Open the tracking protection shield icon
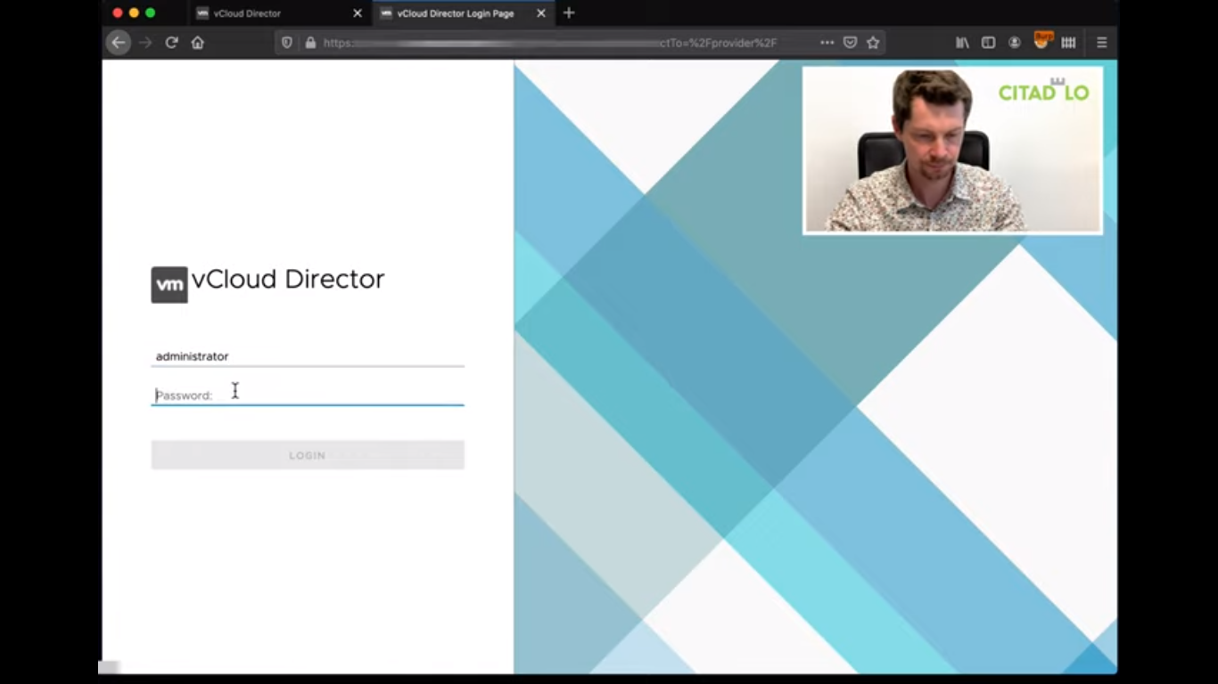1218x684 pixels. (287, 43)
